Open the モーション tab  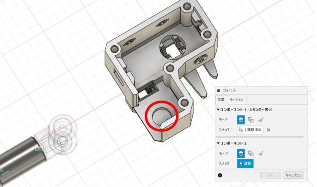(x=237, y=100)
